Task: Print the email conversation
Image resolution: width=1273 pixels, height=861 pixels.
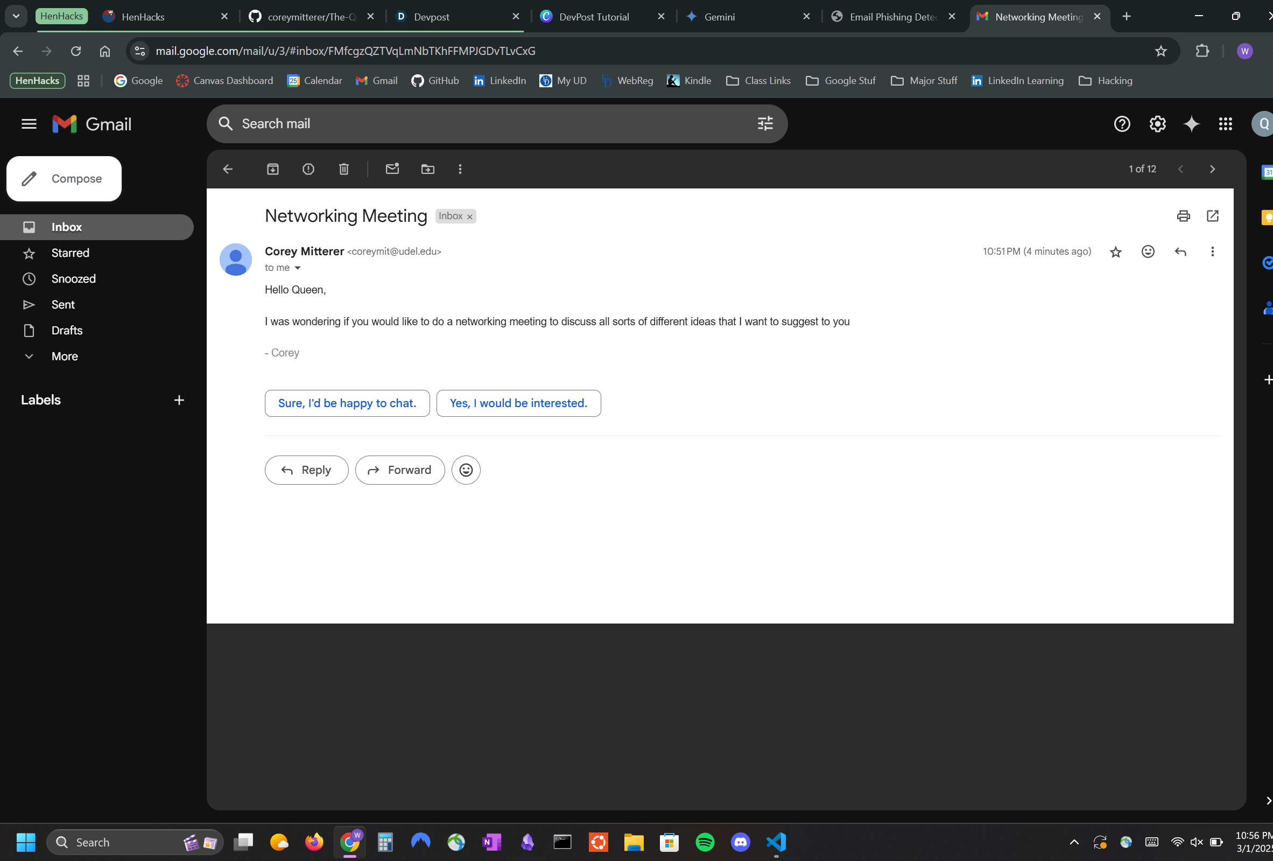Action: (x=1183, y=216)
